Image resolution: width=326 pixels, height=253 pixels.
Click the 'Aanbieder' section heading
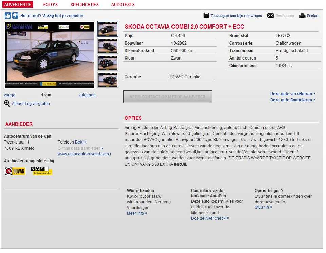(x=19, y=124)
